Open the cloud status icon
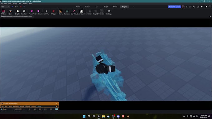212x119 pixels. coord(202,7)
